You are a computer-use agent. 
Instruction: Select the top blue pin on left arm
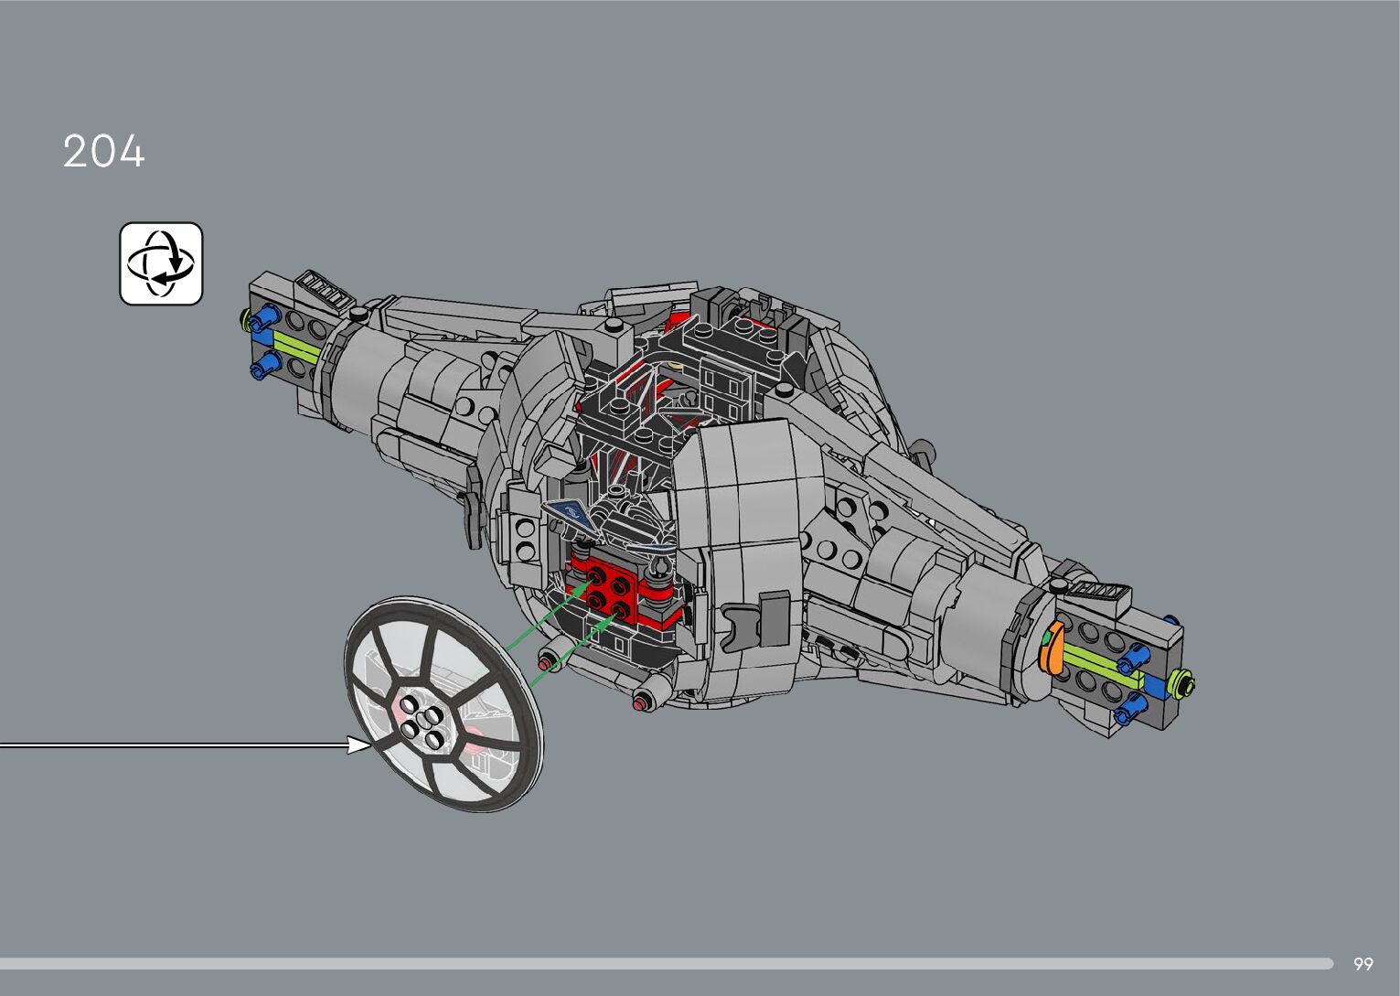(x=266, y=319)
